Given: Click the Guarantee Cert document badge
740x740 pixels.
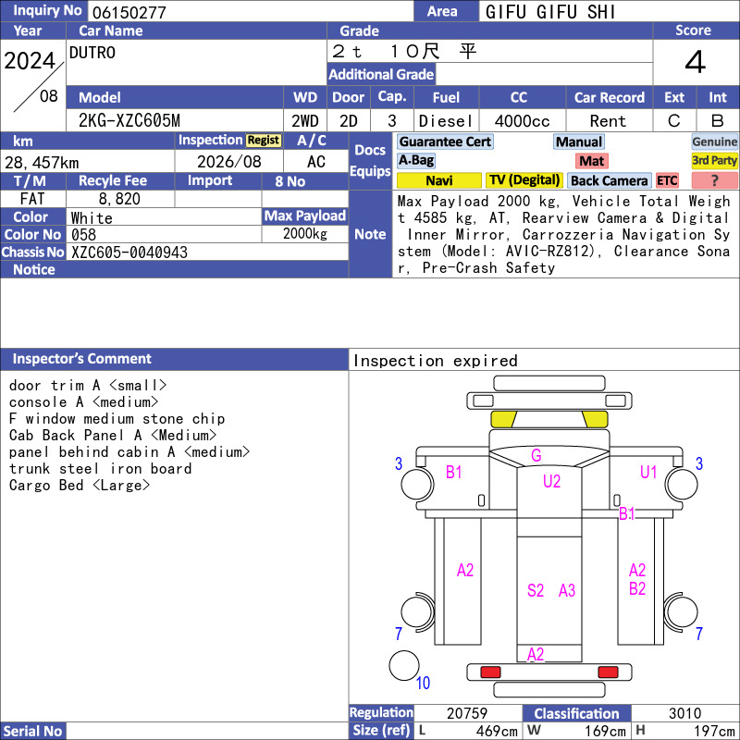Looking at the screenshot, I should click(x=445, y=142).
